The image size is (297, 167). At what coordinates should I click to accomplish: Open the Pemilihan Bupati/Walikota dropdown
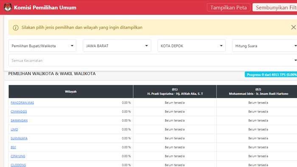pos(42,46)
